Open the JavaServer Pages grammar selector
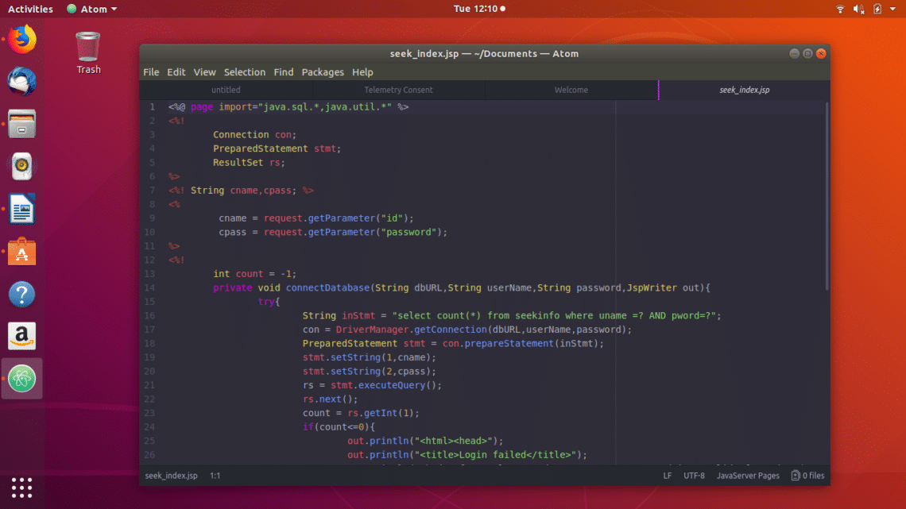906x509 pixels. click(748, 476)
